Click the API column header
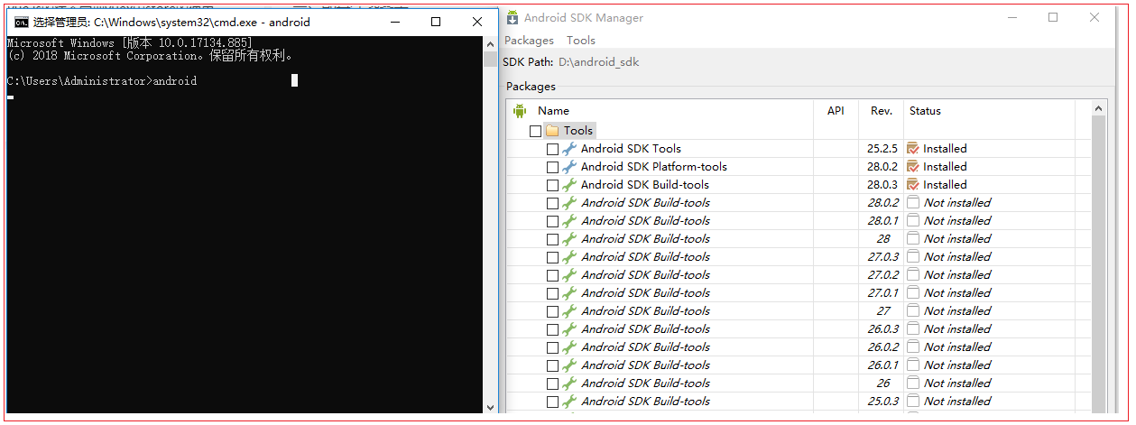 click(x=836, y=111)
